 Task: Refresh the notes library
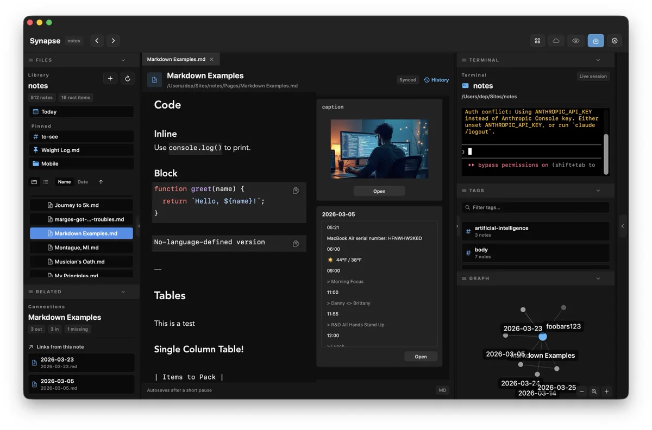(x=127, y=79)
